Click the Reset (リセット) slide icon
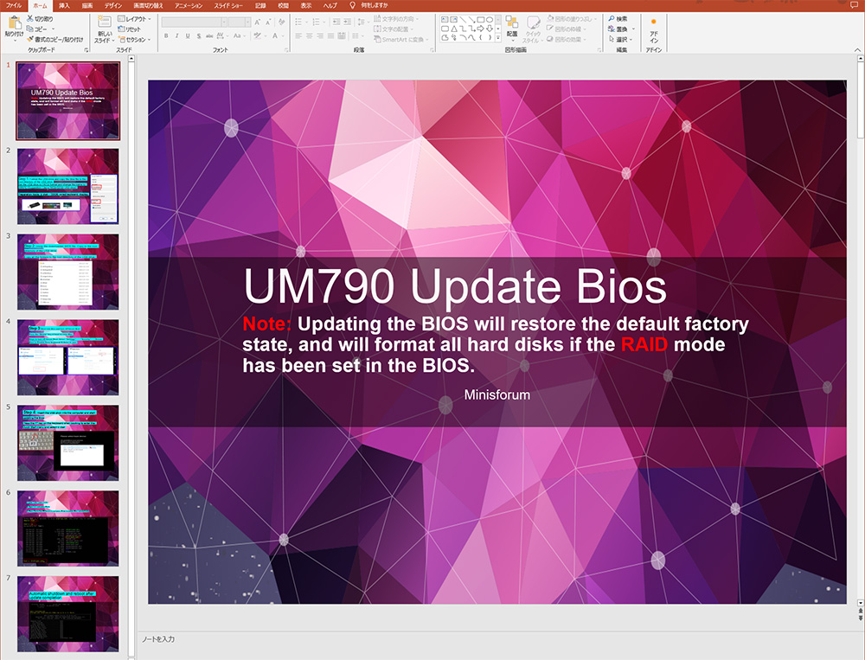The image size is (865, 660). [x=122, y=29]
